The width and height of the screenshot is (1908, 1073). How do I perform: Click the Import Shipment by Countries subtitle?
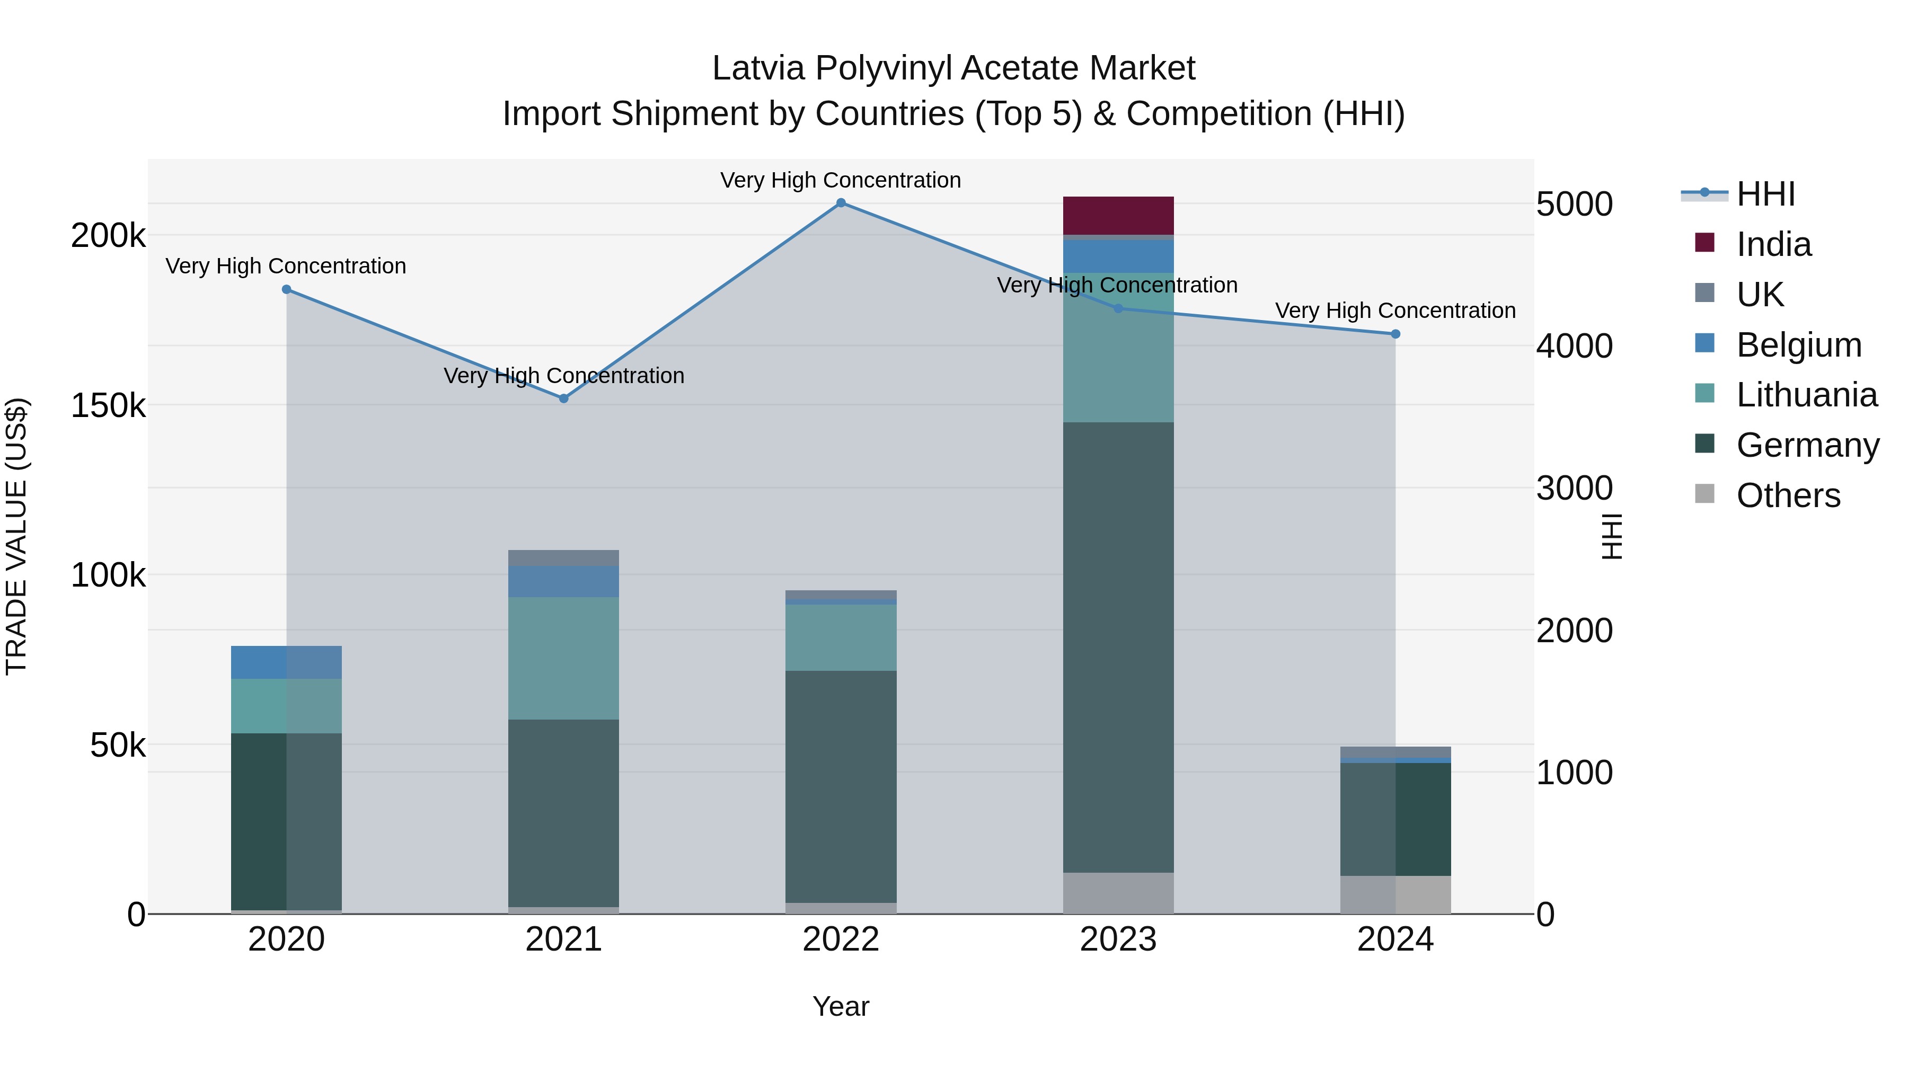[953, 114]
